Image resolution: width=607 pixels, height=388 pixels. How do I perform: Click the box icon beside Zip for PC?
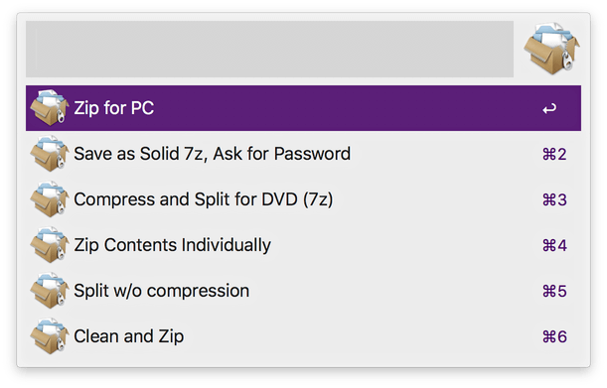(49, 108)
